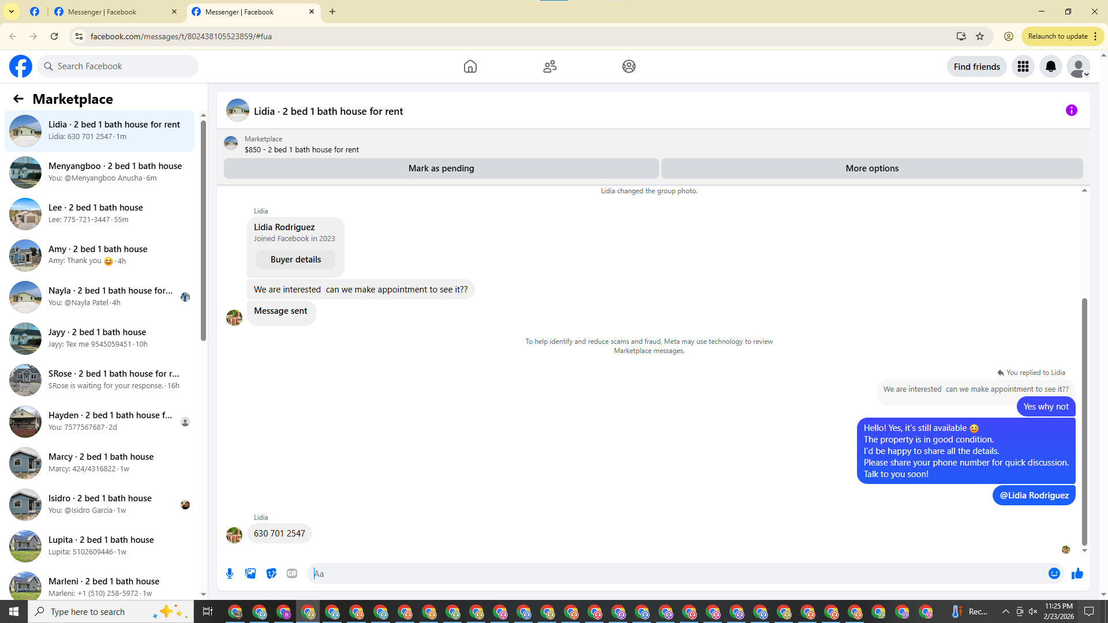Click the voice clip microphone icon
The height and width of the screenshot is (623, 1108).
[x=230, y=573]
